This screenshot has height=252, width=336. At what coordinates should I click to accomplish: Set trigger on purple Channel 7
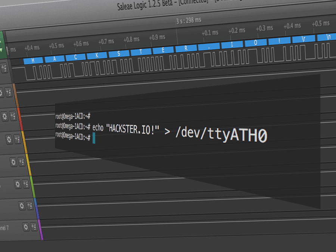34,227
